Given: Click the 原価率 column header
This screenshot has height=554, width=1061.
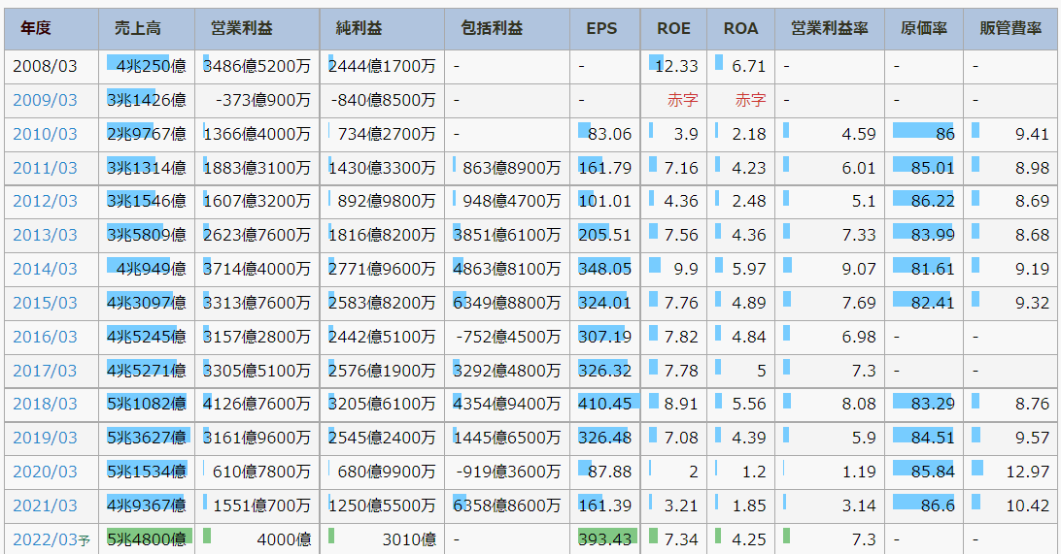Looking at the screenshot, I should [x=924, y=28].
